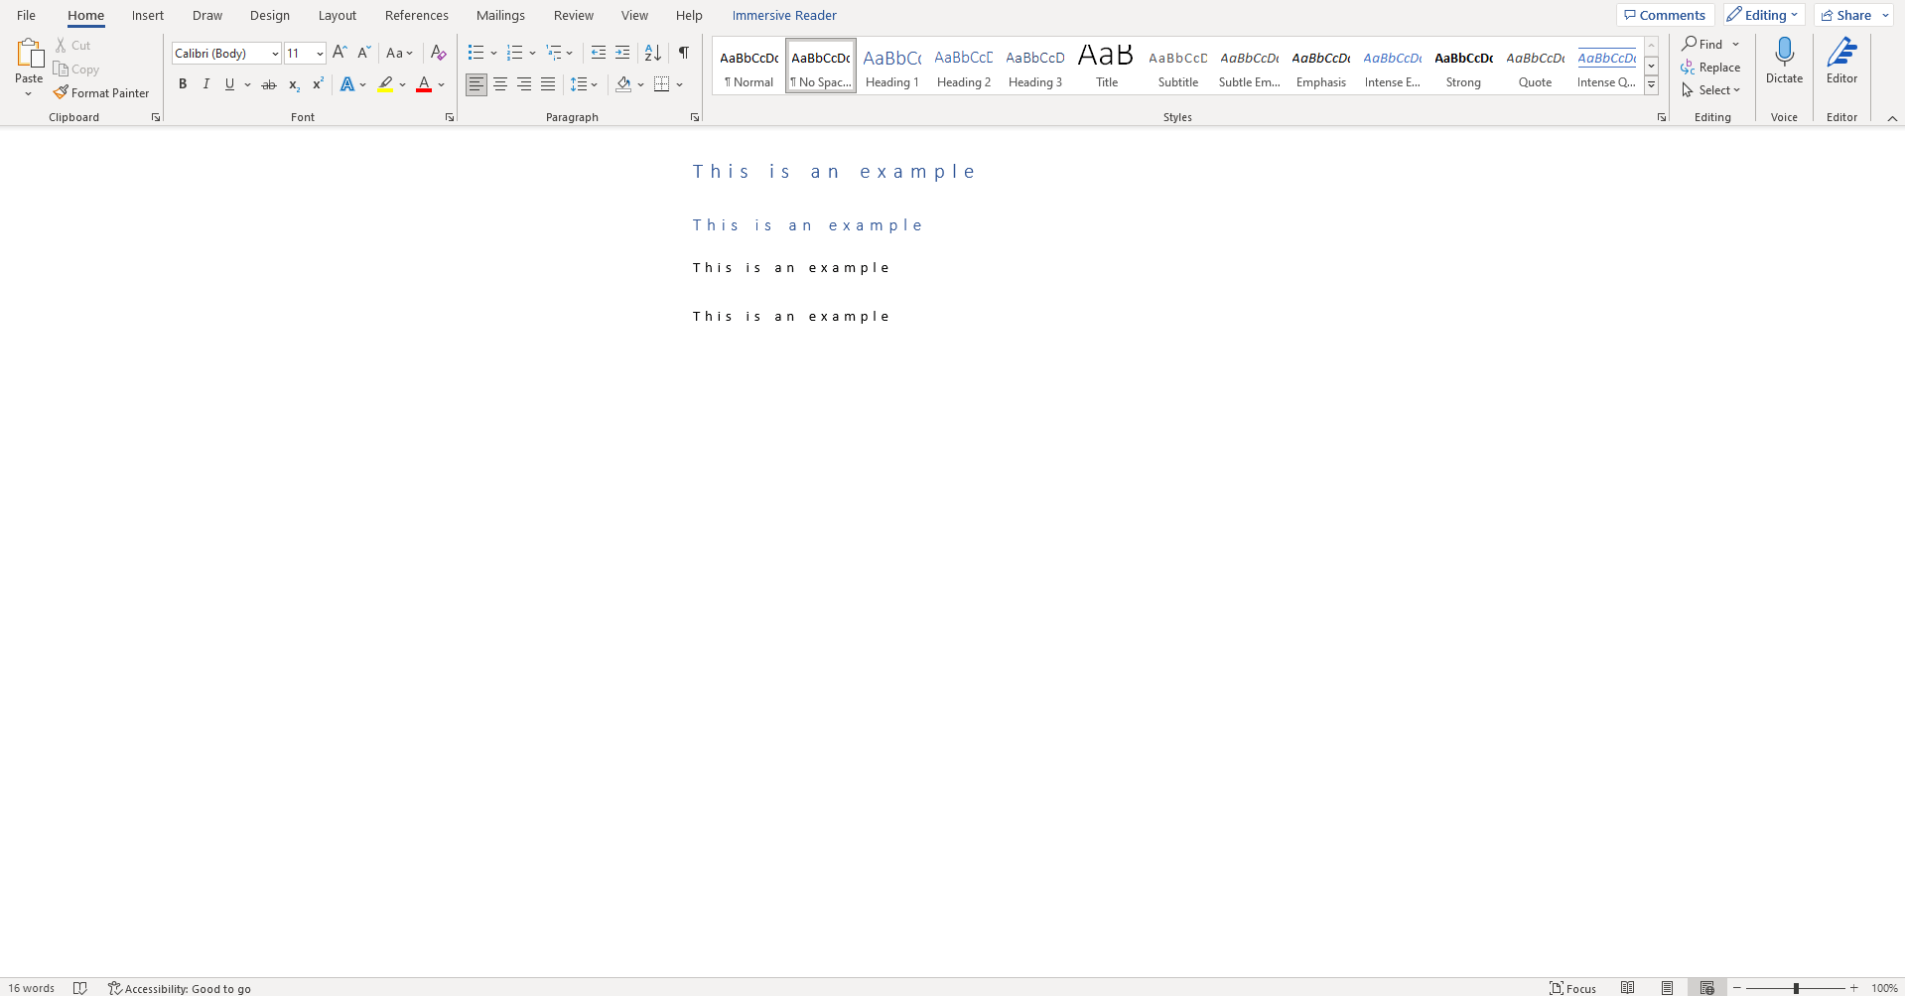This screenshot has height=996, width=1905.
Task: Toggle Bold formatting
Action: tap(183, 84)
